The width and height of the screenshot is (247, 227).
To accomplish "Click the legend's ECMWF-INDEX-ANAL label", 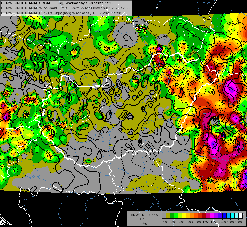I will (x=144, y=215).
